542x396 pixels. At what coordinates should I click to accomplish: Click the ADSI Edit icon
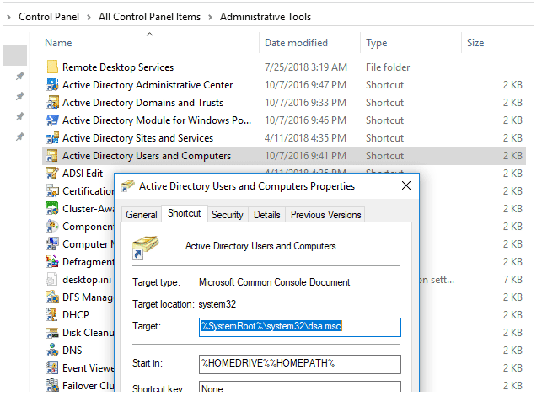tap(52, 173)
